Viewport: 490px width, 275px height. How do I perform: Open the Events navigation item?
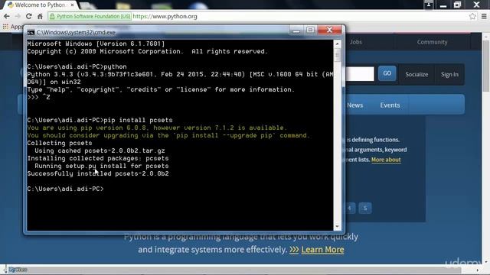click(x=390, y=105)
